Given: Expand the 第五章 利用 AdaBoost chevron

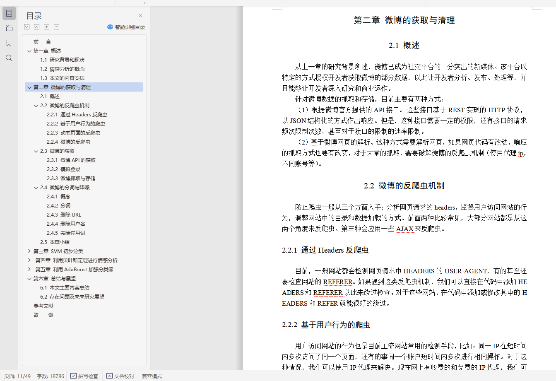Looking at the screenshot, I should [29, 270].
